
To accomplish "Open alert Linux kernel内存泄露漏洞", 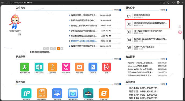I will [x=138, y=66].
